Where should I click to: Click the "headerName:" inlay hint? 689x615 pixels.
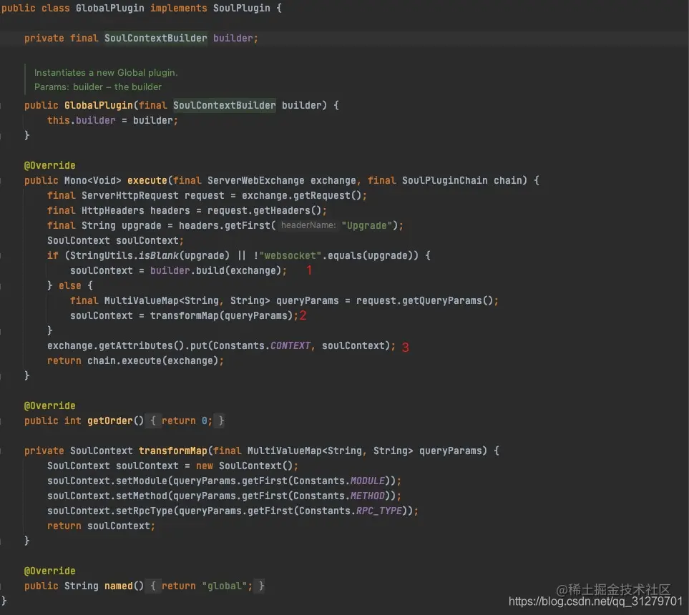click(x=308, y=225)
